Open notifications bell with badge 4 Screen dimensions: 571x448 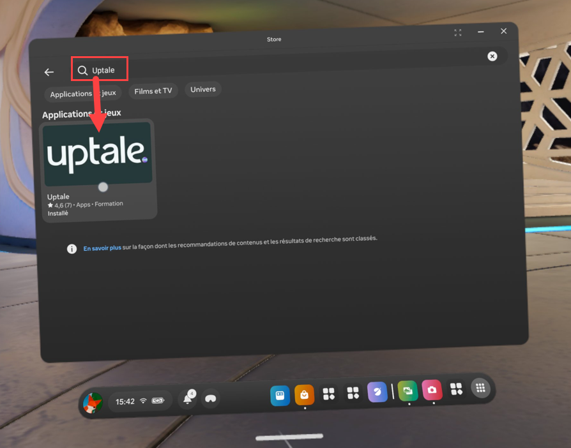click(x=188, y=398)
